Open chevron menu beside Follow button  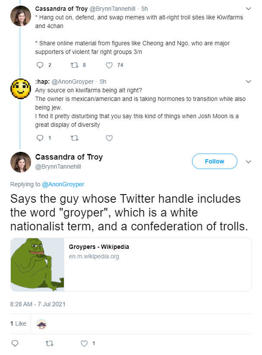pos(248,162)
